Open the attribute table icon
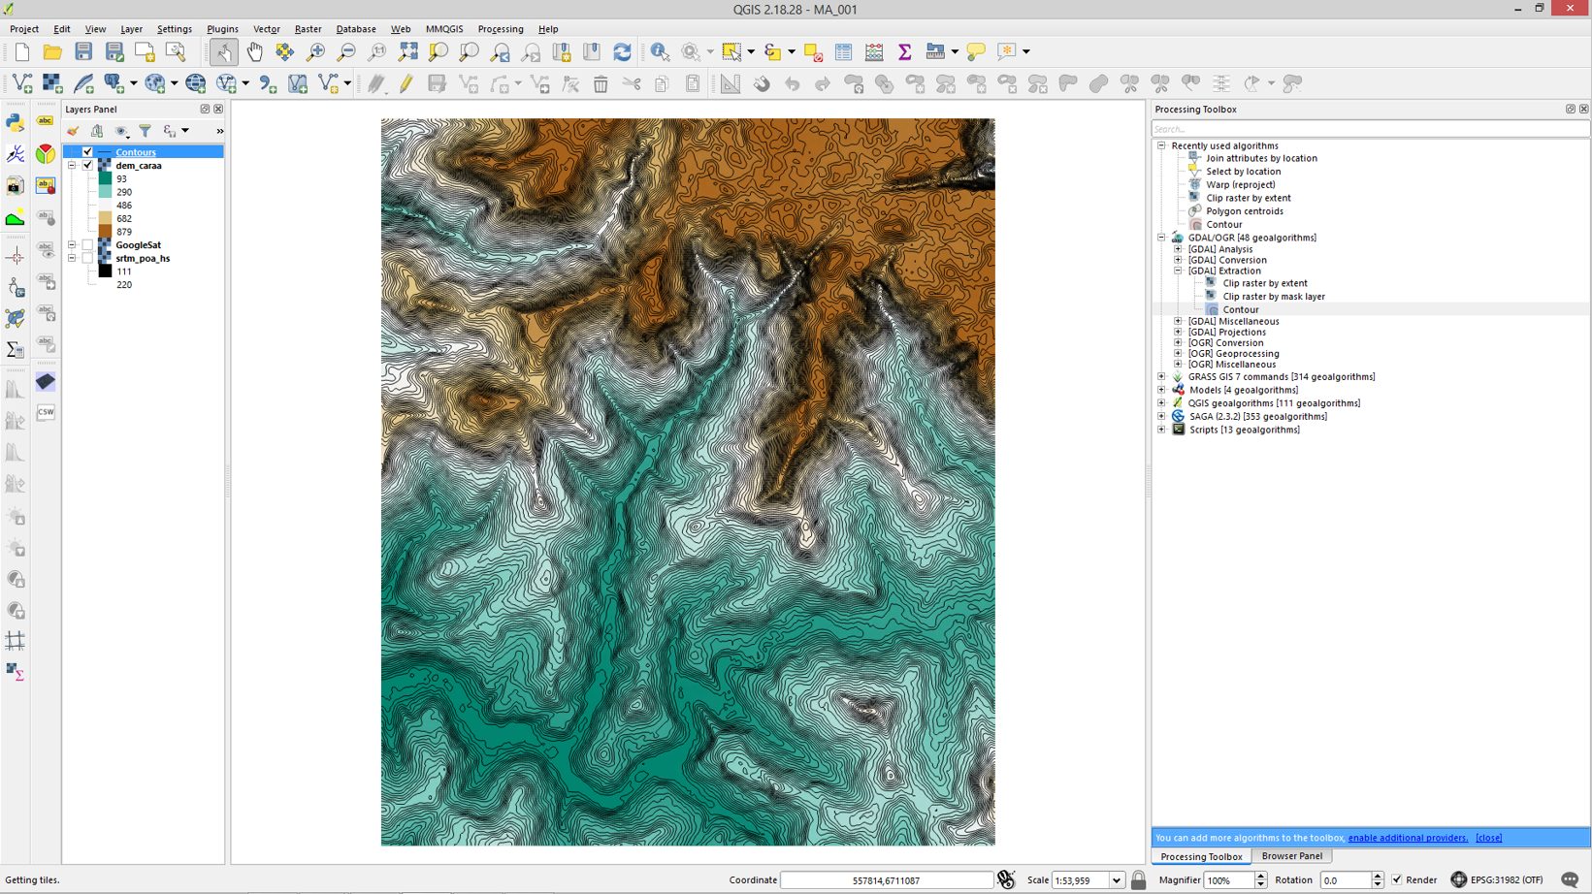The height and width of the screenshot is (894, 1592). pos(843,52)
